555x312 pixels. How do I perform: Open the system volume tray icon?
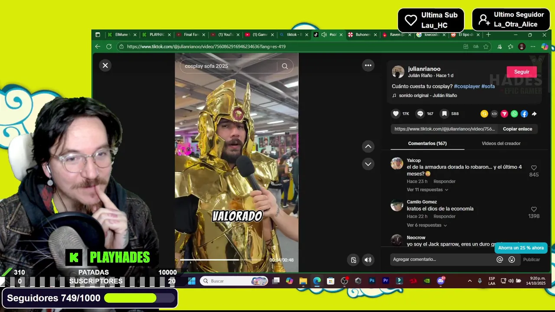[x=511, y=281]
